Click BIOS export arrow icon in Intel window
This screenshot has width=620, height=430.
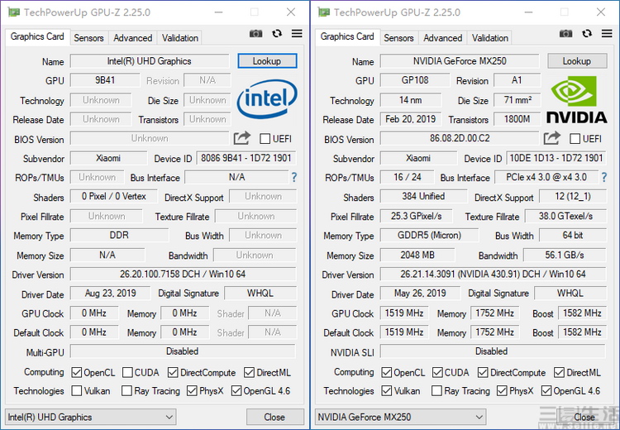click(242, 138)
